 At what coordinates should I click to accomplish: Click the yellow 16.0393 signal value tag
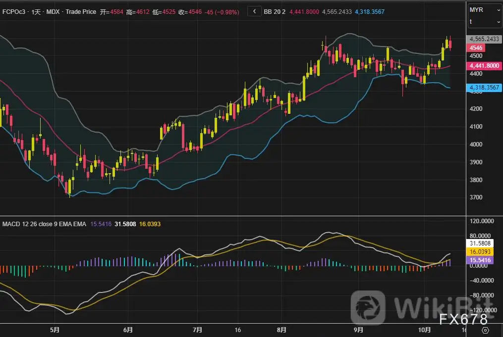pyautogui.click(x=484, y=251)
